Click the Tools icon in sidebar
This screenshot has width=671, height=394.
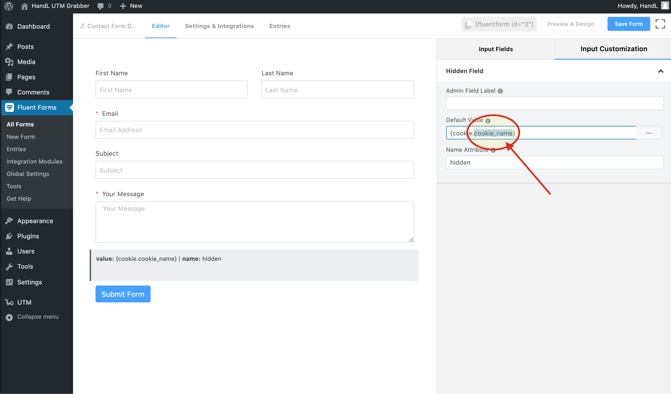point(9,266)
